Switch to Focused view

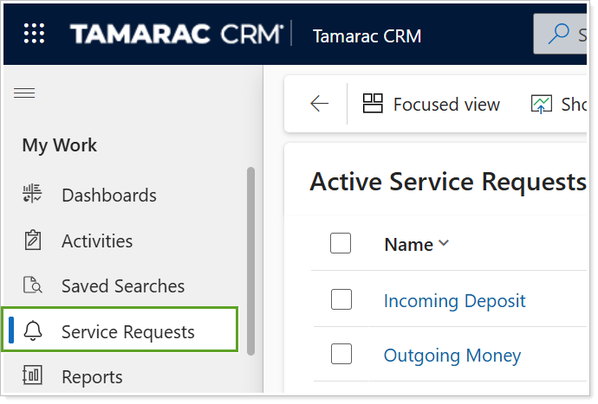(432, 105)
